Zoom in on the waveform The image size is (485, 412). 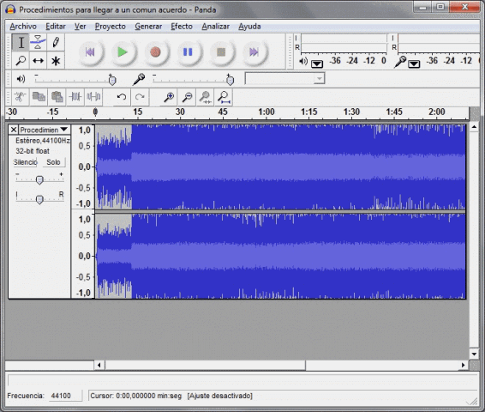point(169,97)
